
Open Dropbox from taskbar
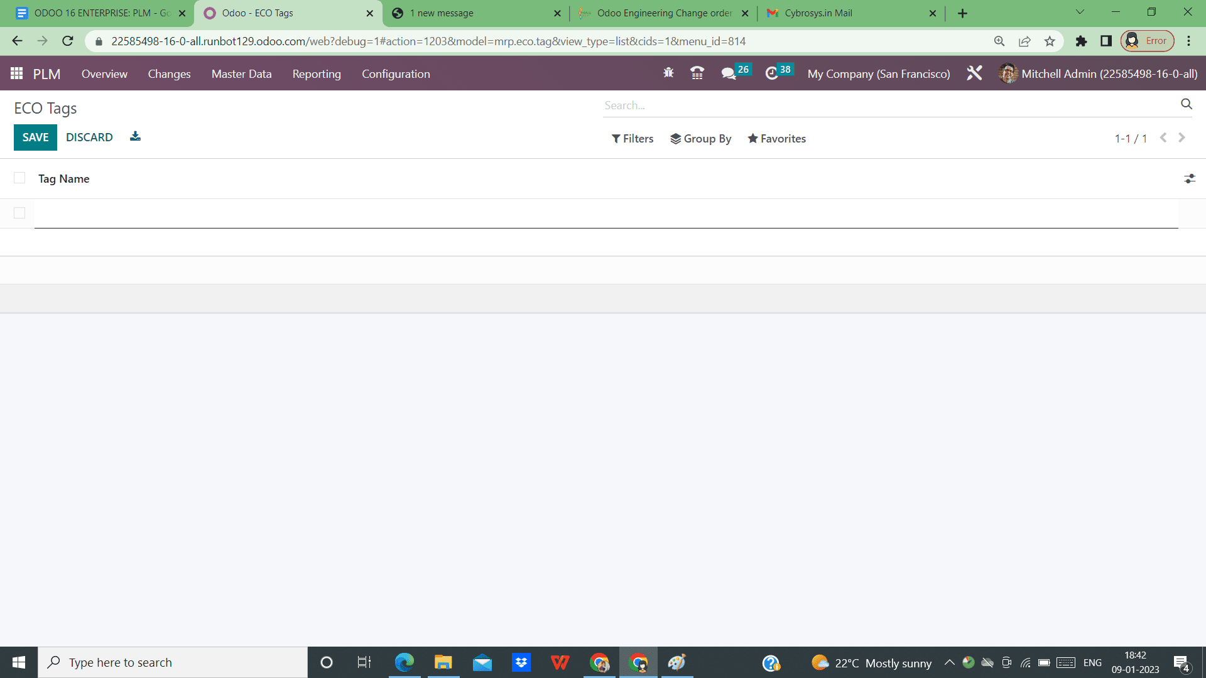pos(521,662)
